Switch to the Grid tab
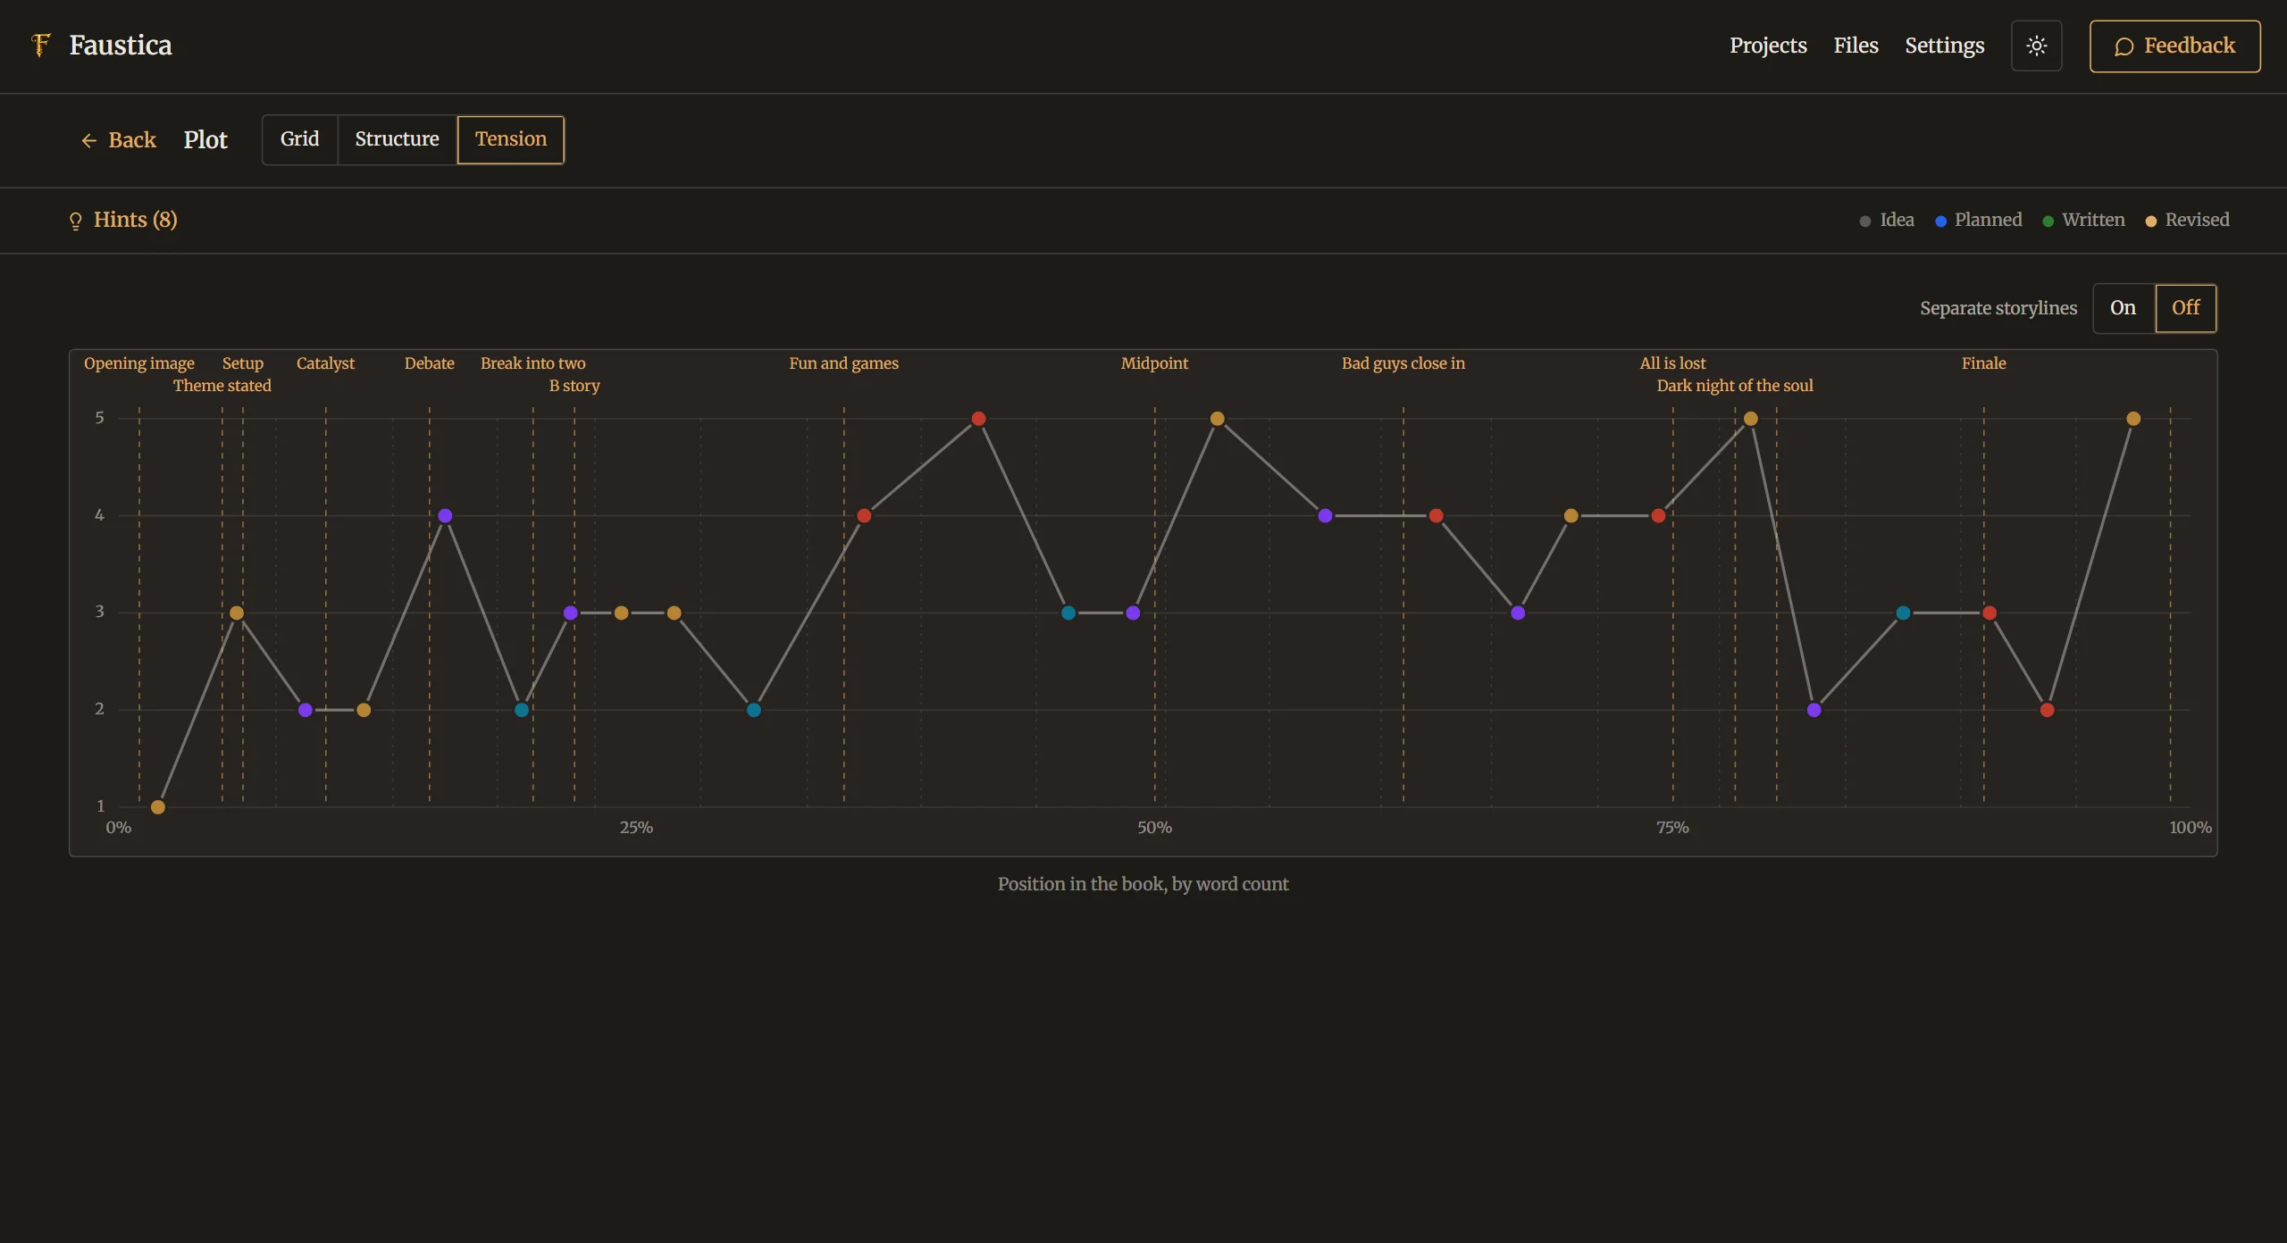The width and height of the screenshot is (2287, 1243). click(299, 139)
